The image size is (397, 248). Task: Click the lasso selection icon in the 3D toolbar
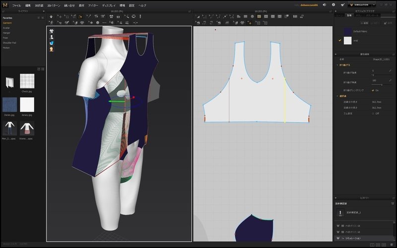tap(133, 16)
